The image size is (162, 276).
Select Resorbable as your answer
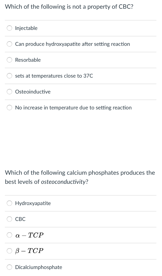pyautogui.click(x=9, y=60)
